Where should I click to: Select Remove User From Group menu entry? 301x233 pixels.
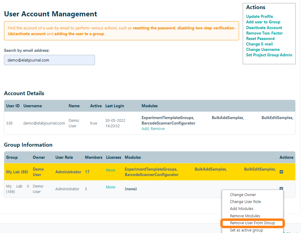252,223
